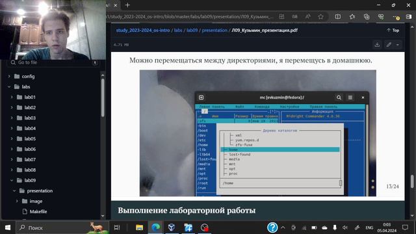Click the 4.71 MB file size text
The height and width of the screenshot is (234, 416).
[x=122, y=45]
